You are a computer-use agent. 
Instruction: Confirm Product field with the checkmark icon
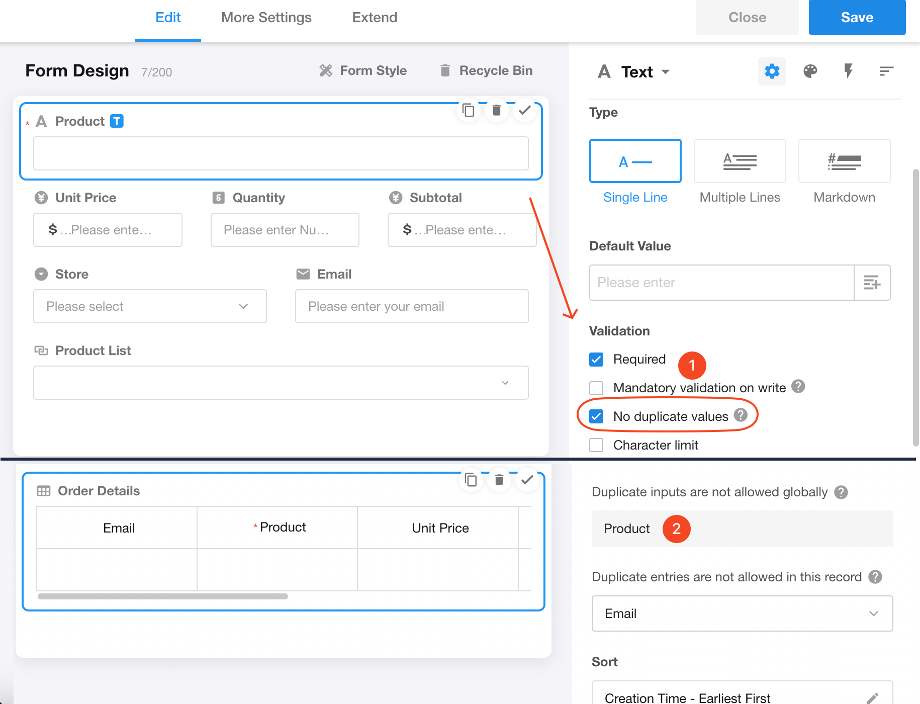pyautogui.click(x=525, y=110)
